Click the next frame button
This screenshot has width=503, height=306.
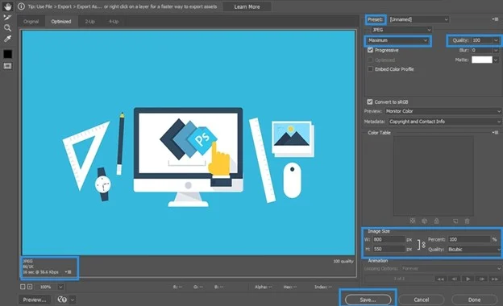pyautogui.click(x=482, y=279)
